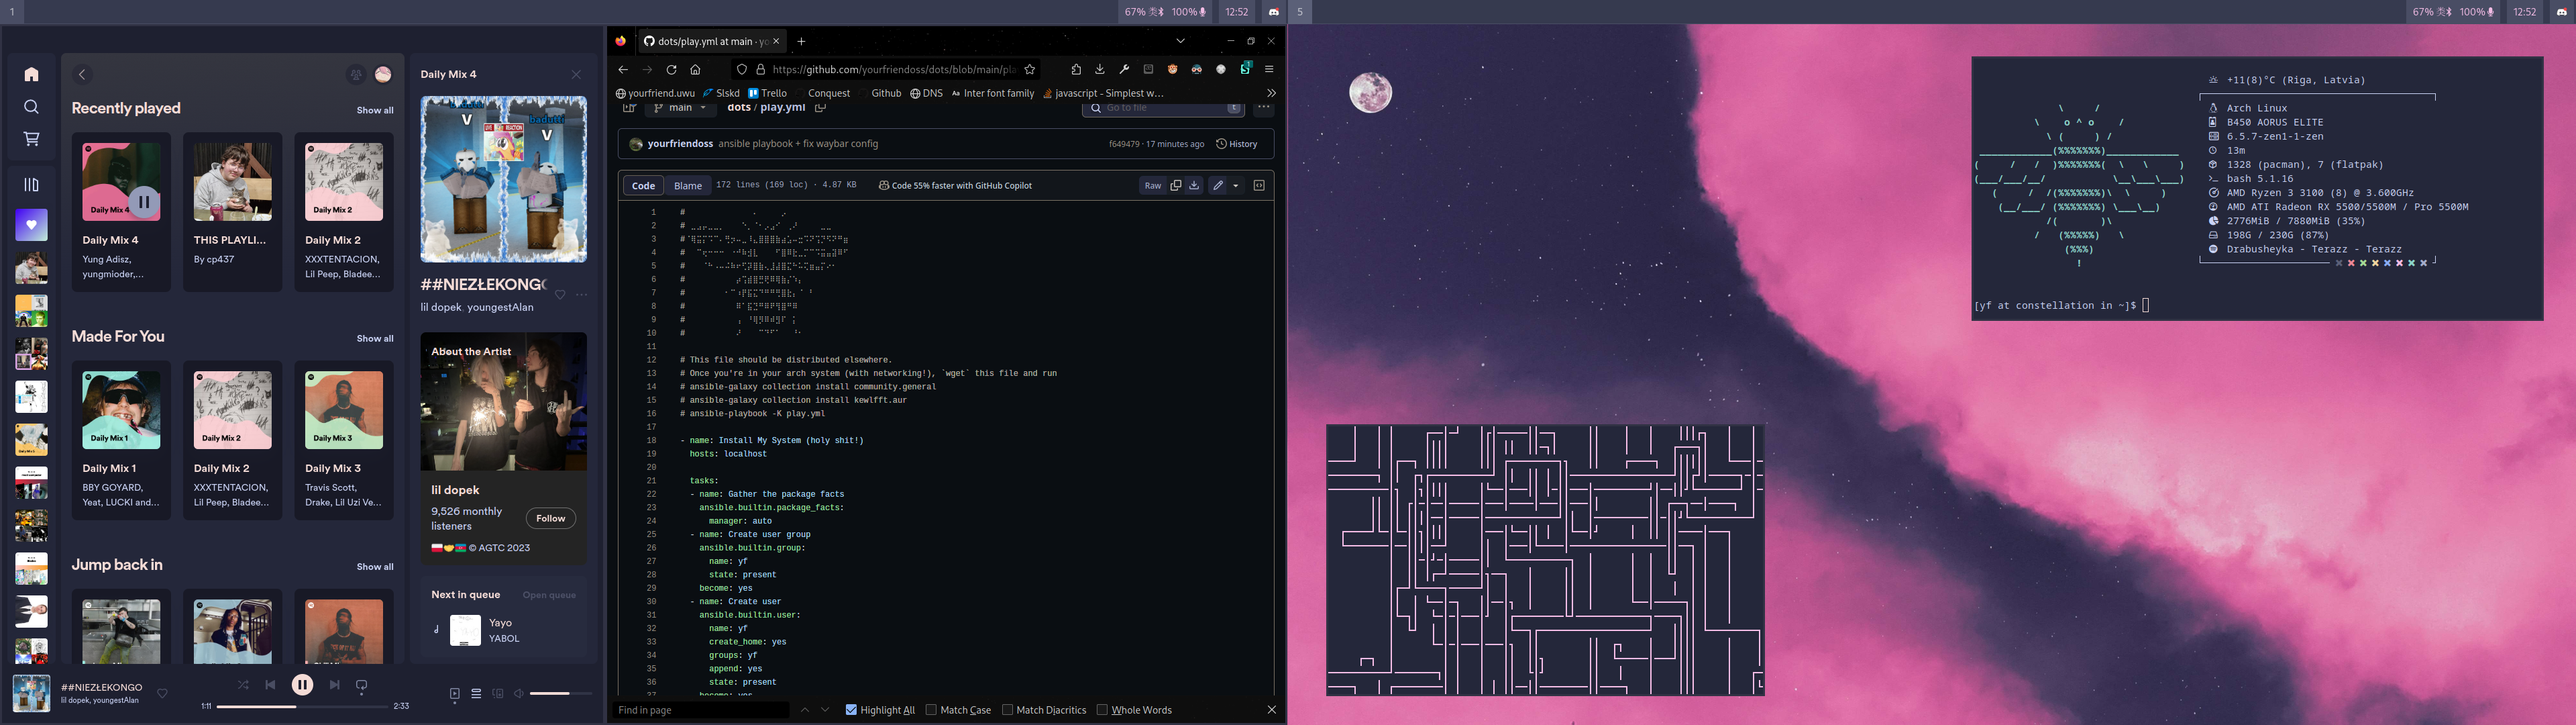This screenshot has width=2576, height=725.
Task: Drag the Spotify playback progress slider
Action: [x=296, y=707]
